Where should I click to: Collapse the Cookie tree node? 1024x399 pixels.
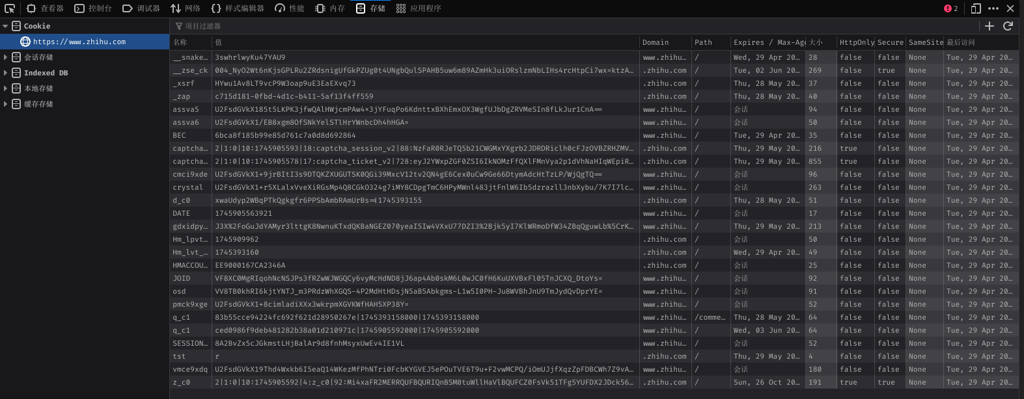(x=5, y=26)
